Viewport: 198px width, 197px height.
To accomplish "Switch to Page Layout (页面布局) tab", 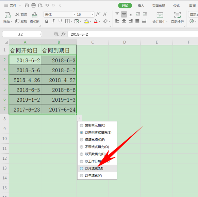I will coord(159,5).
